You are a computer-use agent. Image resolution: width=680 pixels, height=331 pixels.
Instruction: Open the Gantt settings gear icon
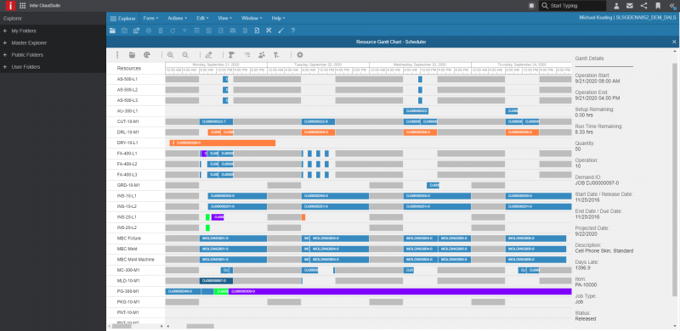(300, 55)
